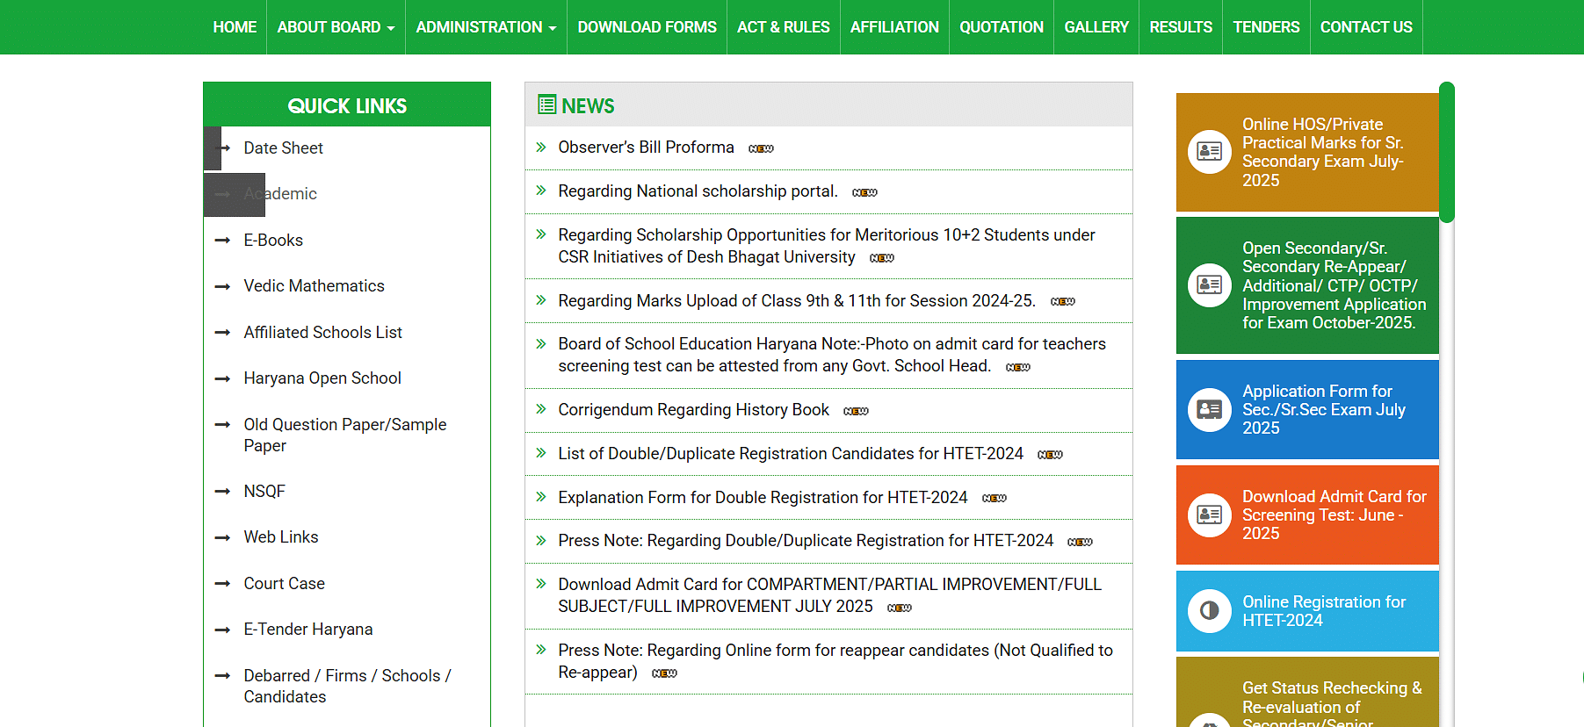Screen dimensions: 1584x727
Task: Click the arrow icon beside Affiliated Schools List
Action: pyautogui.click(x=223, y=333)
